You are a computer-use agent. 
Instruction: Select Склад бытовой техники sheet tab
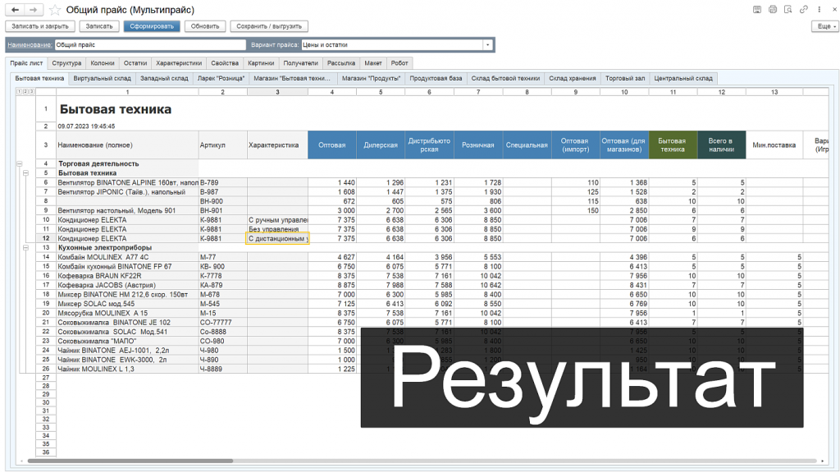click(x=505, y=78)
